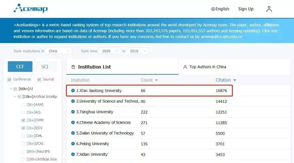Click the globe language icon
Image resolution: width=294 pixels, height=163 pixels.
[x=213, y=9]
